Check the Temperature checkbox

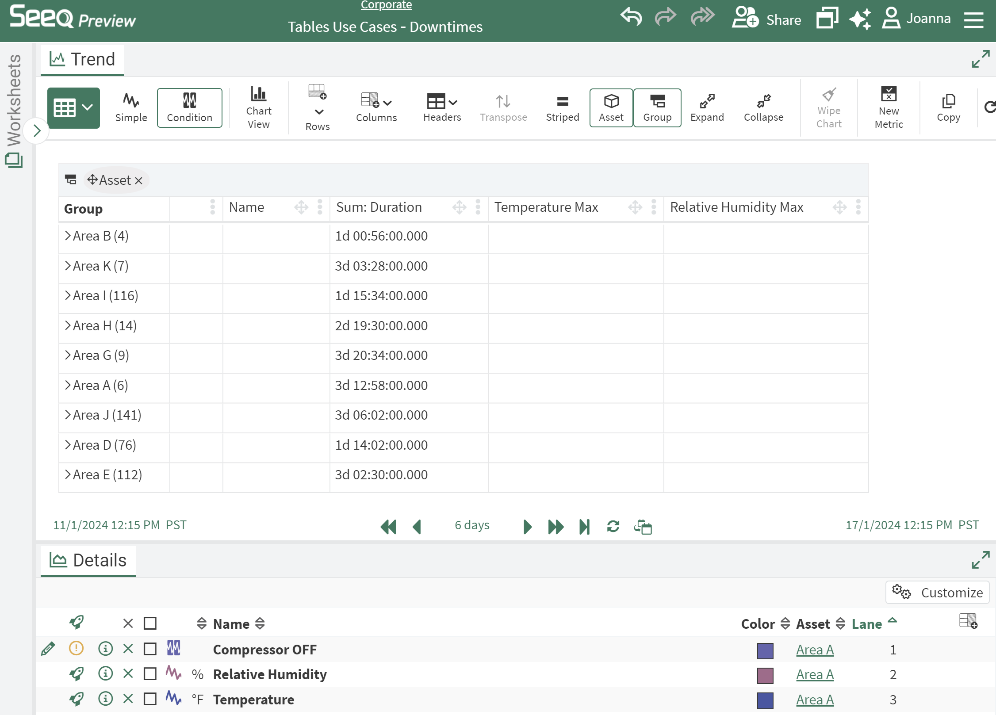(150, 699)
